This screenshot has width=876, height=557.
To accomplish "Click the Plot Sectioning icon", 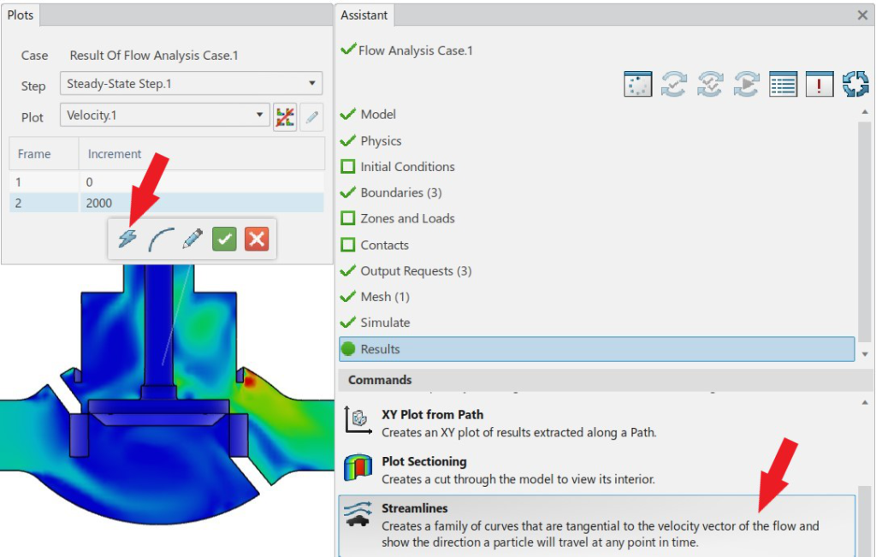I will (x=358, y=468).
